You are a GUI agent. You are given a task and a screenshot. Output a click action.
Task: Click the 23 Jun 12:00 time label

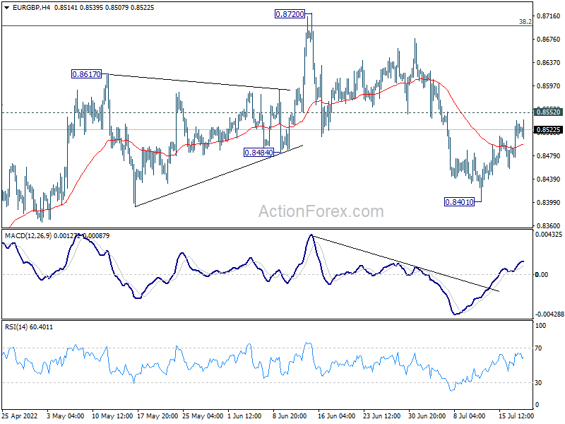coord(381,416)
